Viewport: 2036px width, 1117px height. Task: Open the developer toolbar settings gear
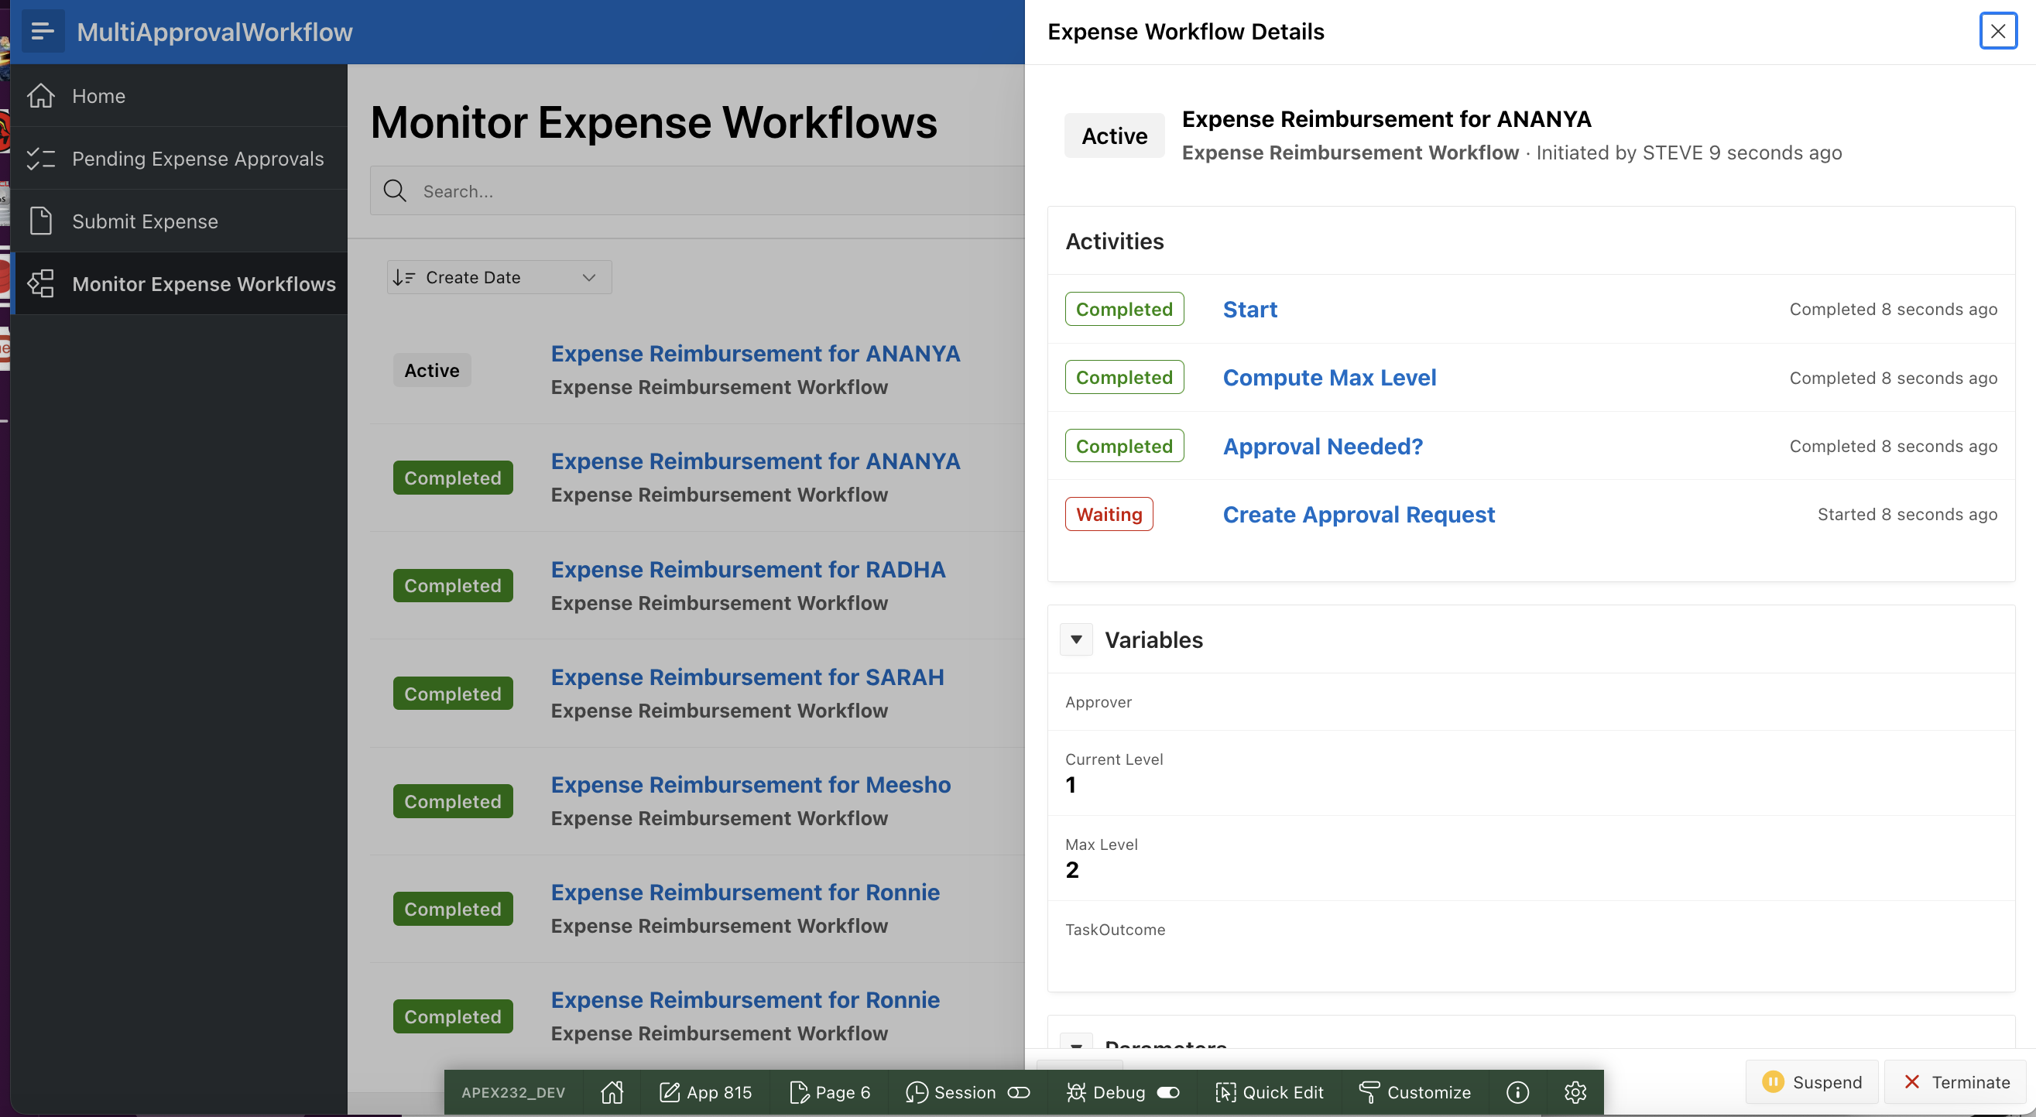[1575, 1091]
